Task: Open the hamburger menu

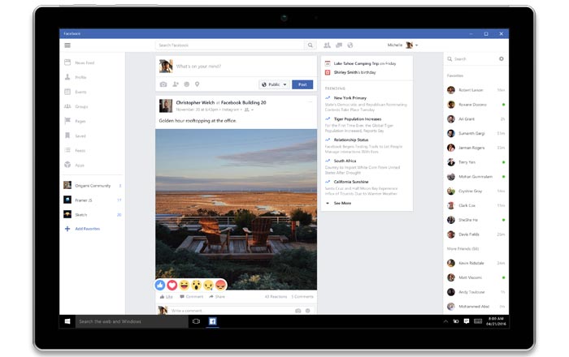Action: pos(67,45)
